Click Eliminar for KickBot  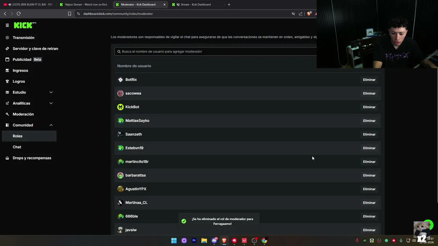pyautogui.click(x=369, y=107)
